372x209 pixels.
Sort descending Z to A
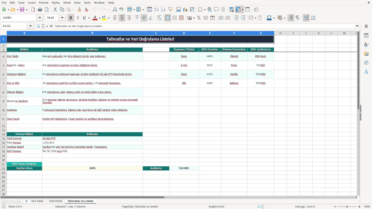163,10
